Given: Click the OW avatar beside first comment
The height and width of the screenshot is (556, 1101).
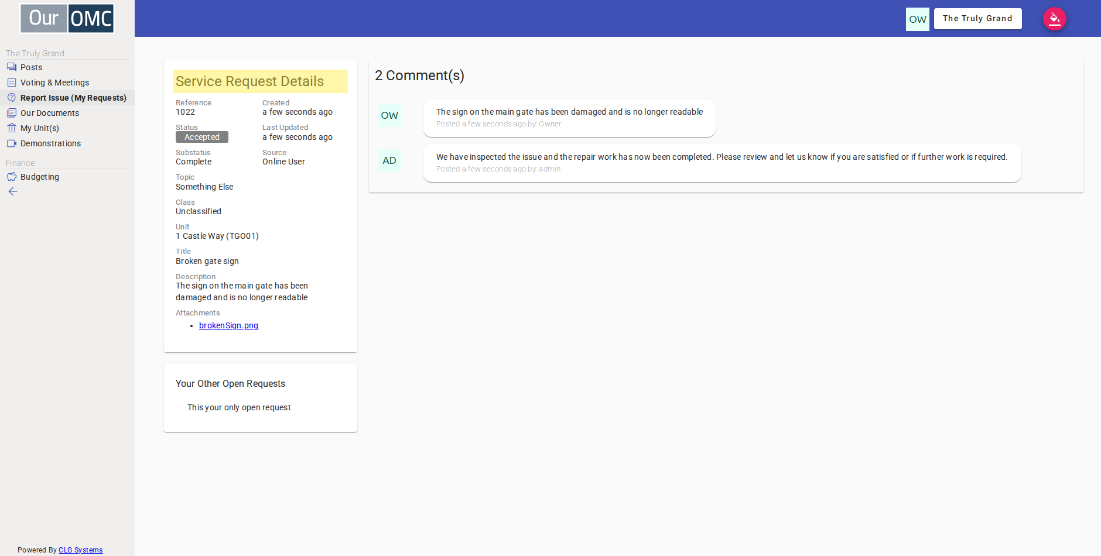Looking at the screenshot, I should 389,115.
